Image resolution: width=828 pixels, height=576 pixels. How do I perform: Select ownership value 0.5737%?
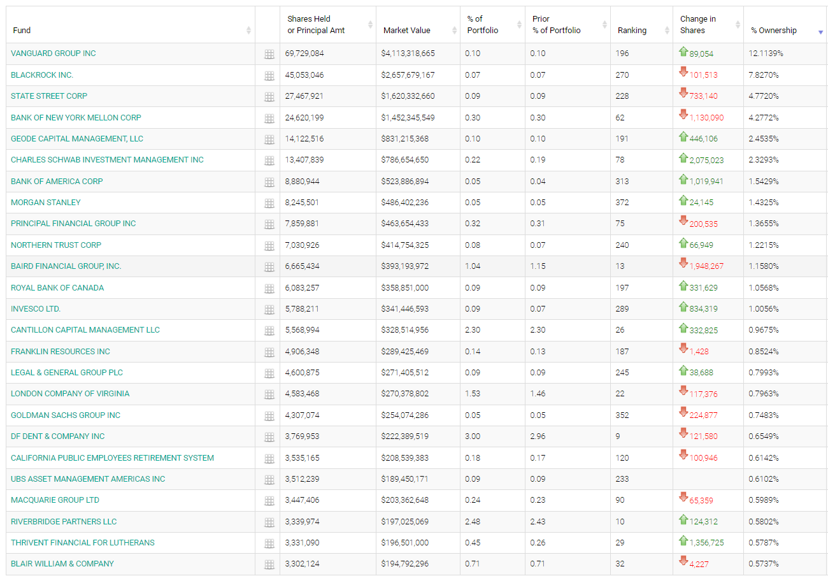pyautogui.click(x=764, y=564)
